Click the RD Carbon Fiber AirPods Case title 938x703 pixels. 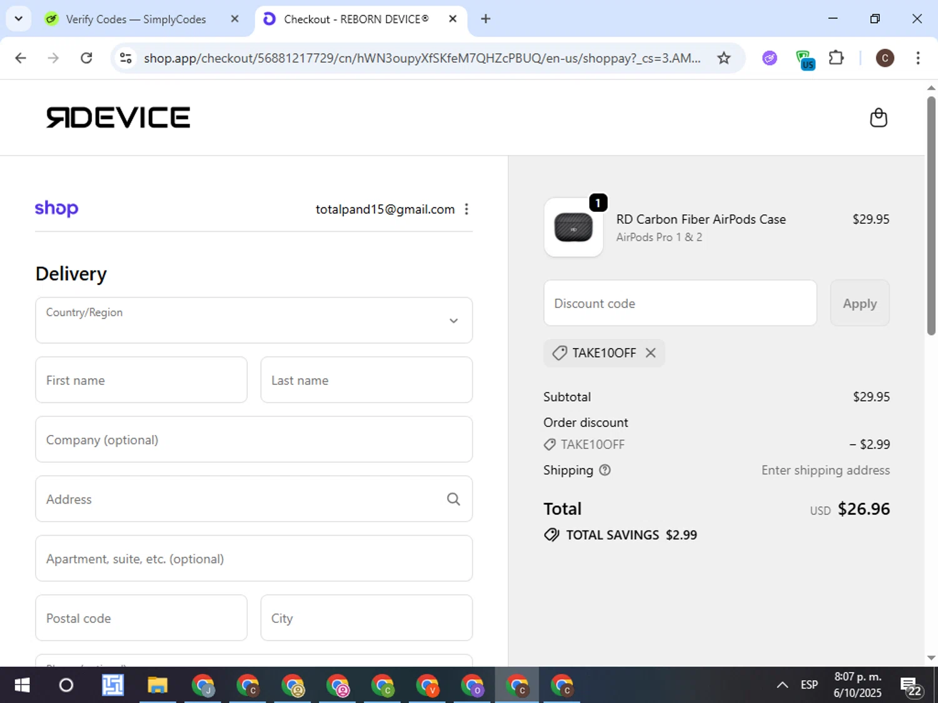[x=701, y=219]
